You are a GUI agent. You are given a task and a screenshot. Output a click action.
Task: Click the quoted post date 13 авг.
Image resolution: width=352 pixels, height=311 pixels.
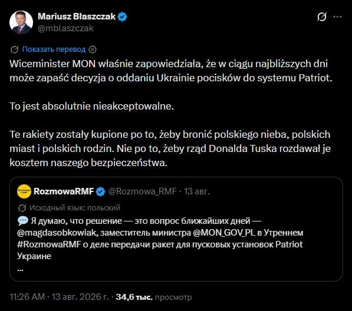point(197,191)
